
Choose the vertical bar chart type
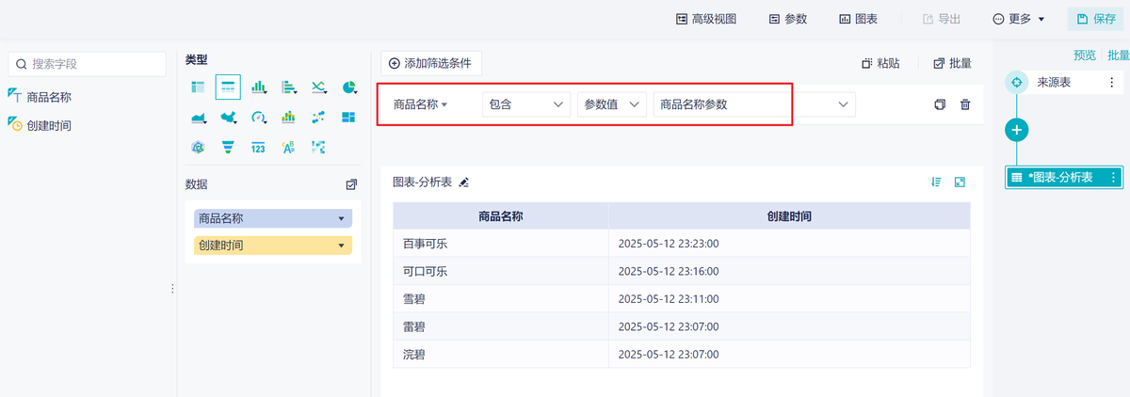(x=258, y=87)
